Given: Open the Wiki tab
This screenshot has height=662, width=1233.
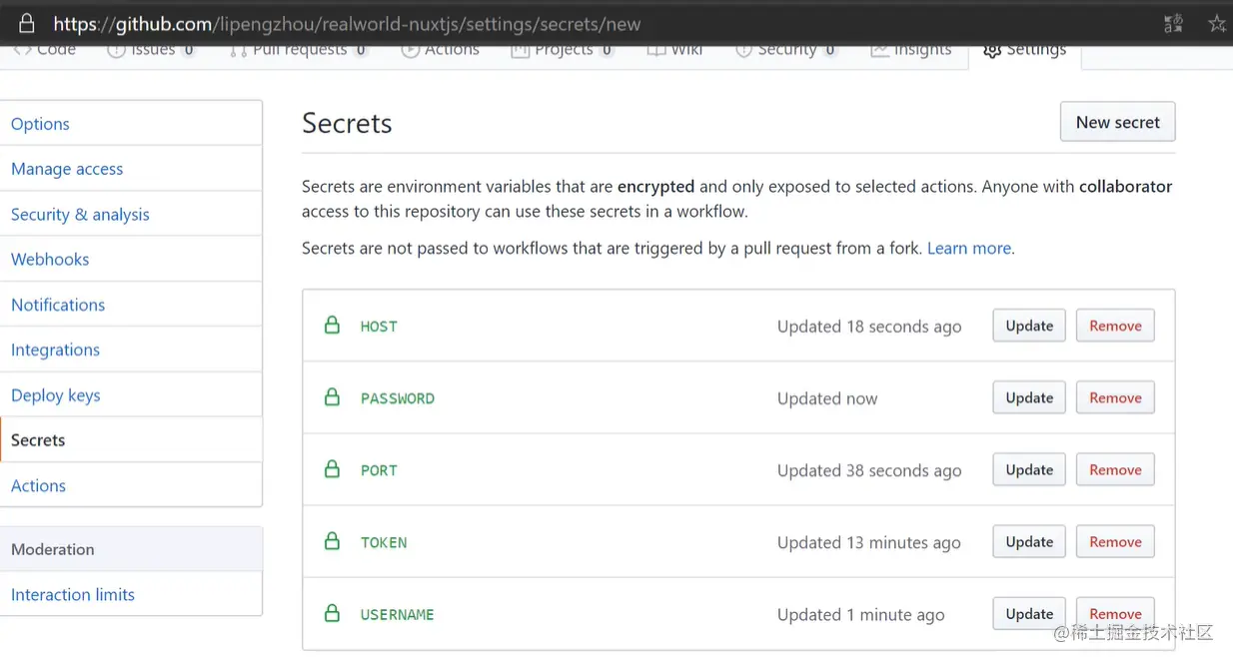Looking at the screenshot, I should coord(675,50).
